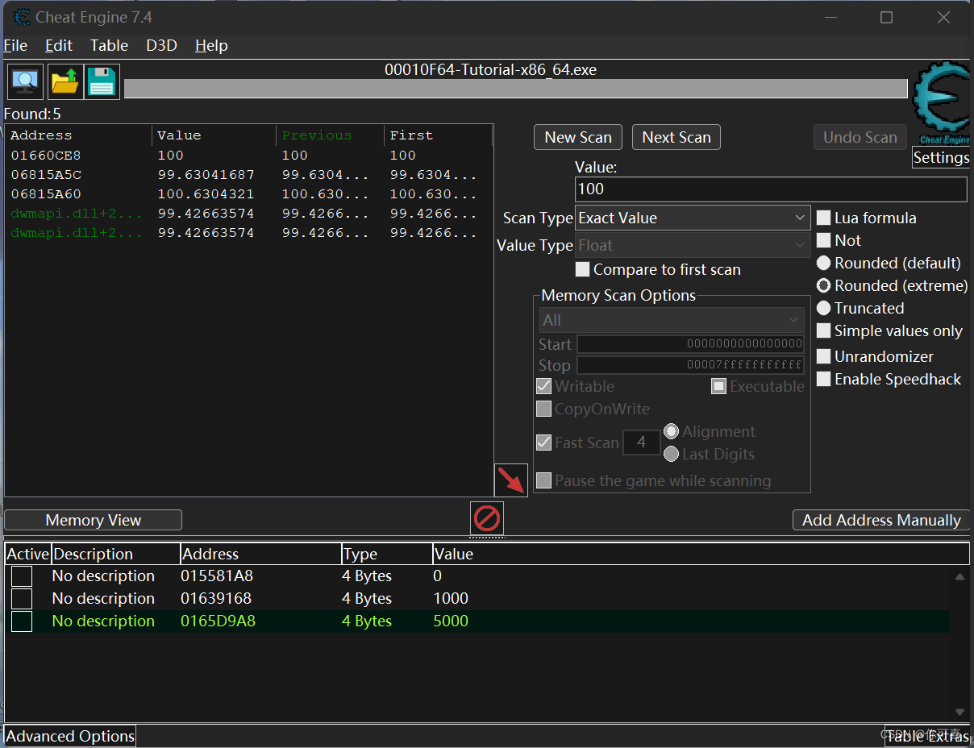Click the open cheat table folder icon

[65, 81]
